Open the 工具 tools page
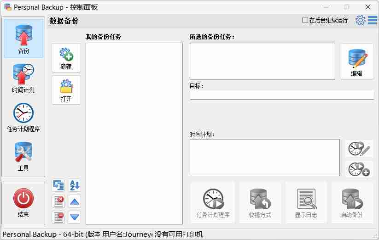 click(x=23, y=156)
